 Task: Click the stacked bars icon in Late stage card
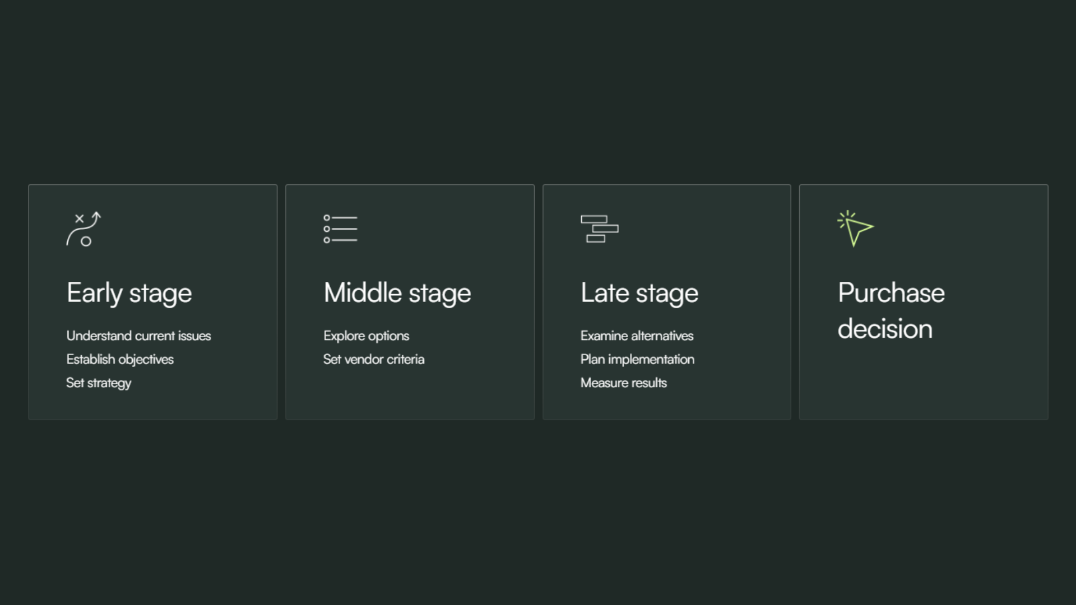(x=599, y=229)
